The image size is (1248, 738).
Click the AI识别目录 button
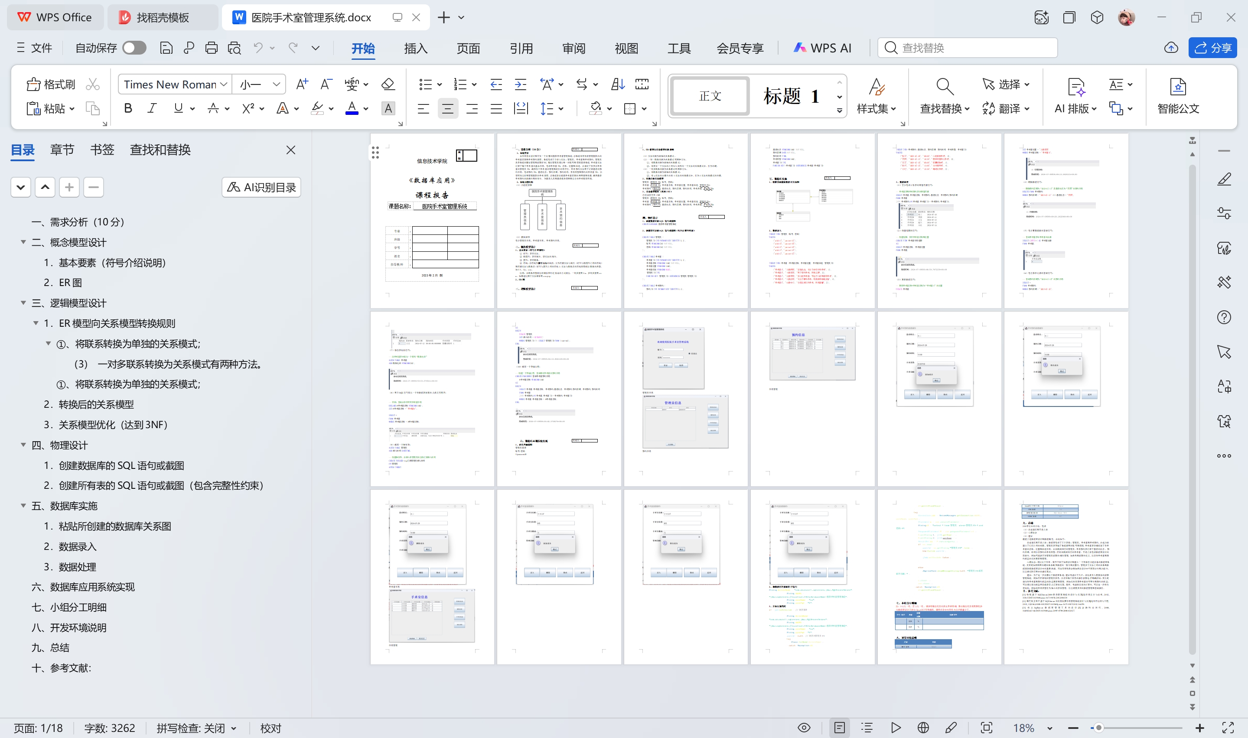(261, 188)
